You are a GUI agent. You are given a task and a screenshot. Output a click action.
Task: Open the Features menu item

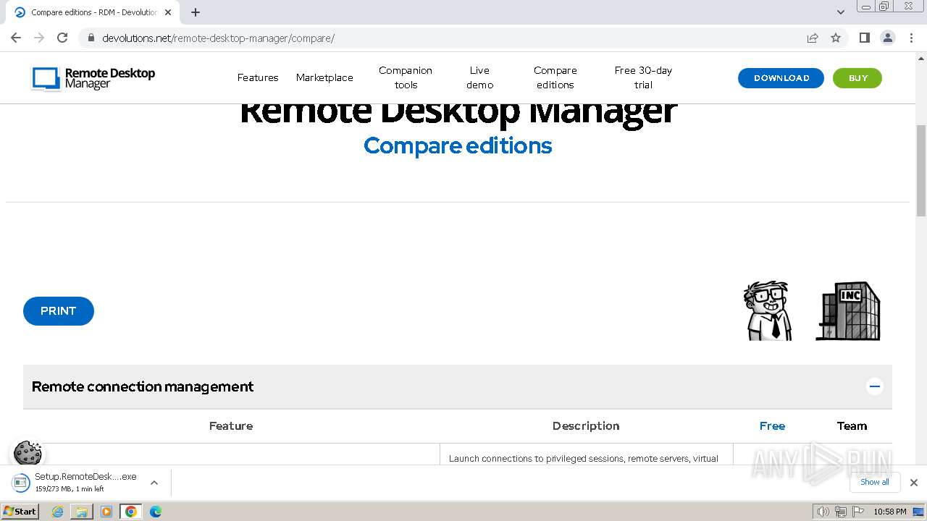tap(258, 77)
